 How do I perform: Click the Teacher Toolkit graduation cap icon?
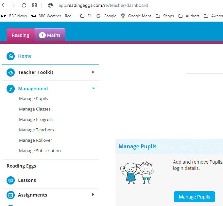point(10,72)
